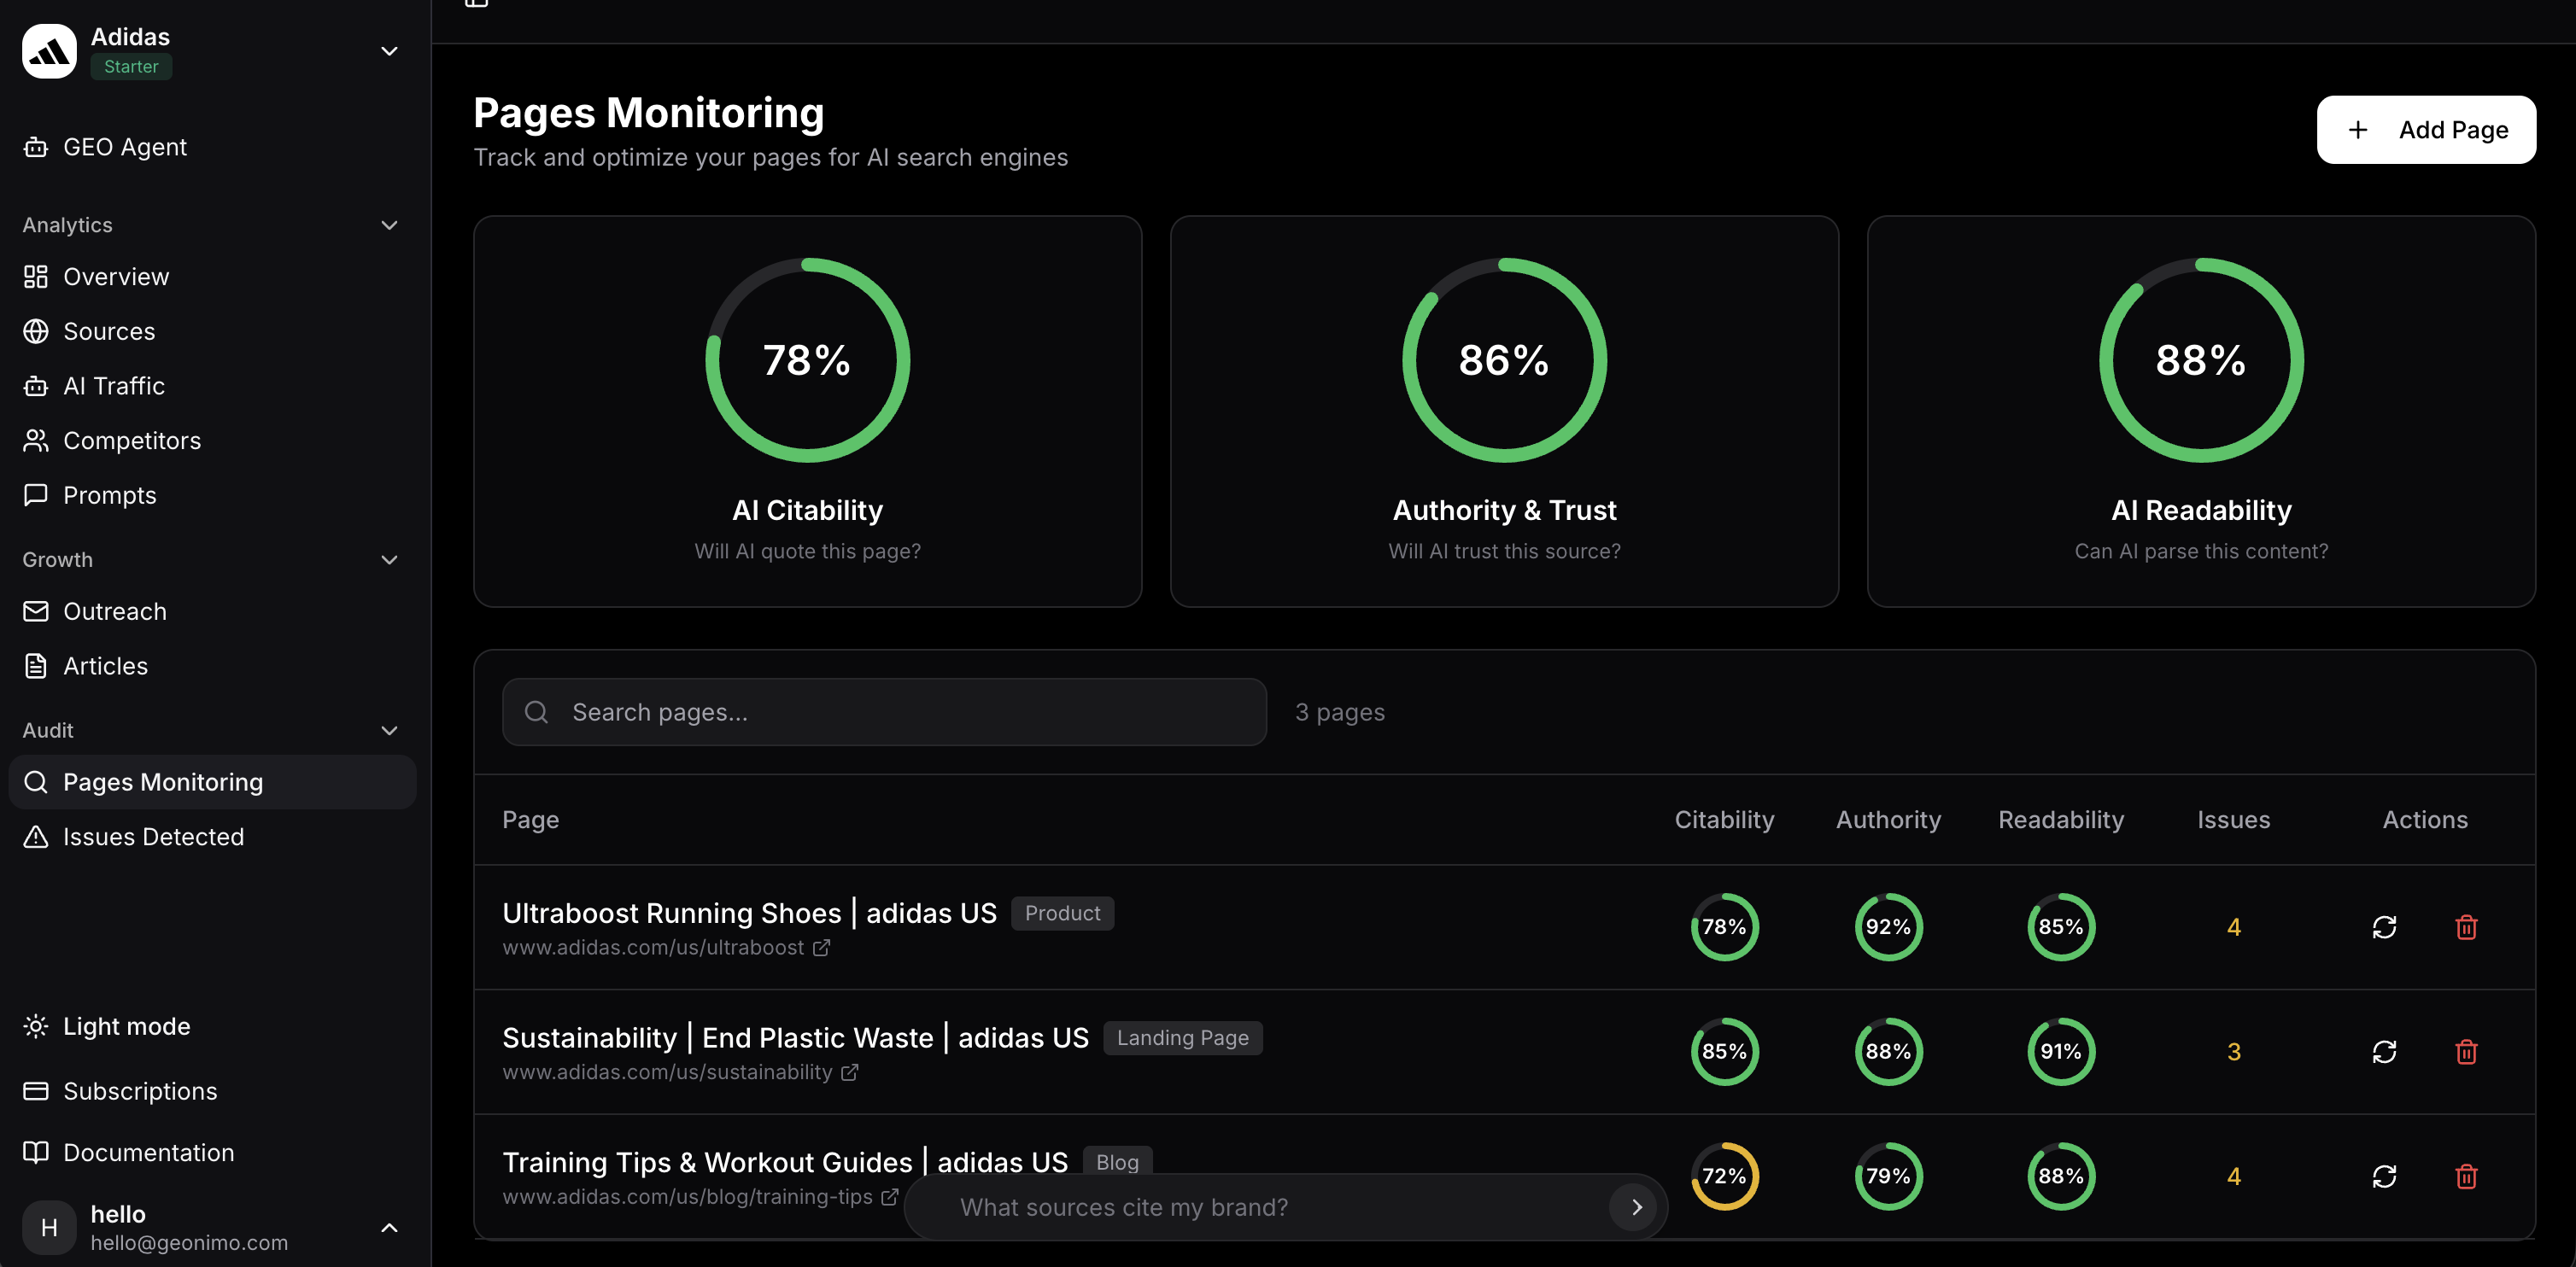Image resolution: width=2576 pixels, height=1267 pixels.
Task: Click the Training Tips readability 88% ring
Action: pyautogui.click(x=2061, y=1176)
